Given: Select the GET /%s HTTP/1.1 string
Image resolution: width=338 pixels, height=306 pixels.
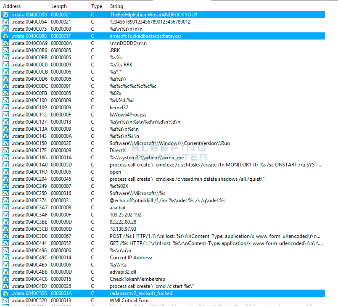Looking at the screenshot, I should (x=216, y=243).
